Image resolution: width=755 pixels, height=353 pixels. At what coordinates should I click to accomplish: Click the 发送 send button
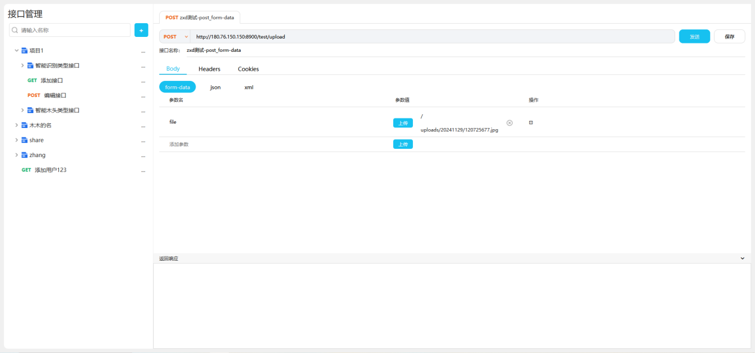(694, 37)
